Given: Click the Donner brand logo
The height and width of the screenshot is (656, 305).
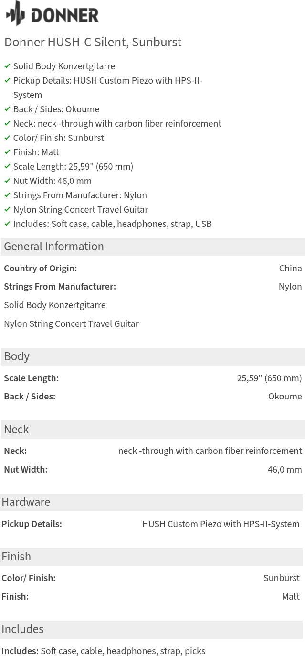Looking at the screenshot, I should click(x=52, y=14).
